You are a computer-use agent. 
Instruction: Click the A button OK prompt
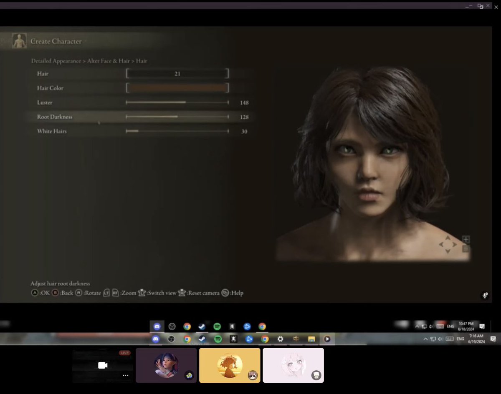point(40,293)
